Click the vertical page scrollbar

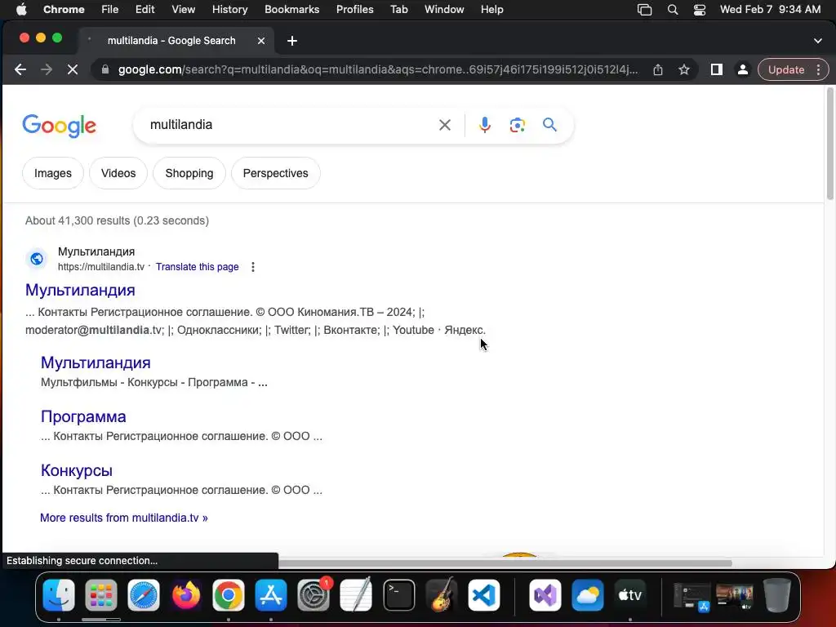(x=829, y=144)
